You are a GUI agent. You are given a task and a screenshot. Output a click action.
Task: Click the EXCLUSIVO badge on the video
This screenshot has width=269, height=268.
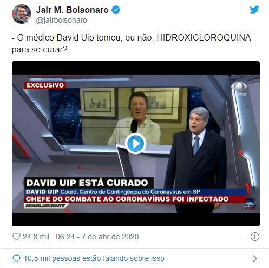pyautogui.click(x=45, y=85)
